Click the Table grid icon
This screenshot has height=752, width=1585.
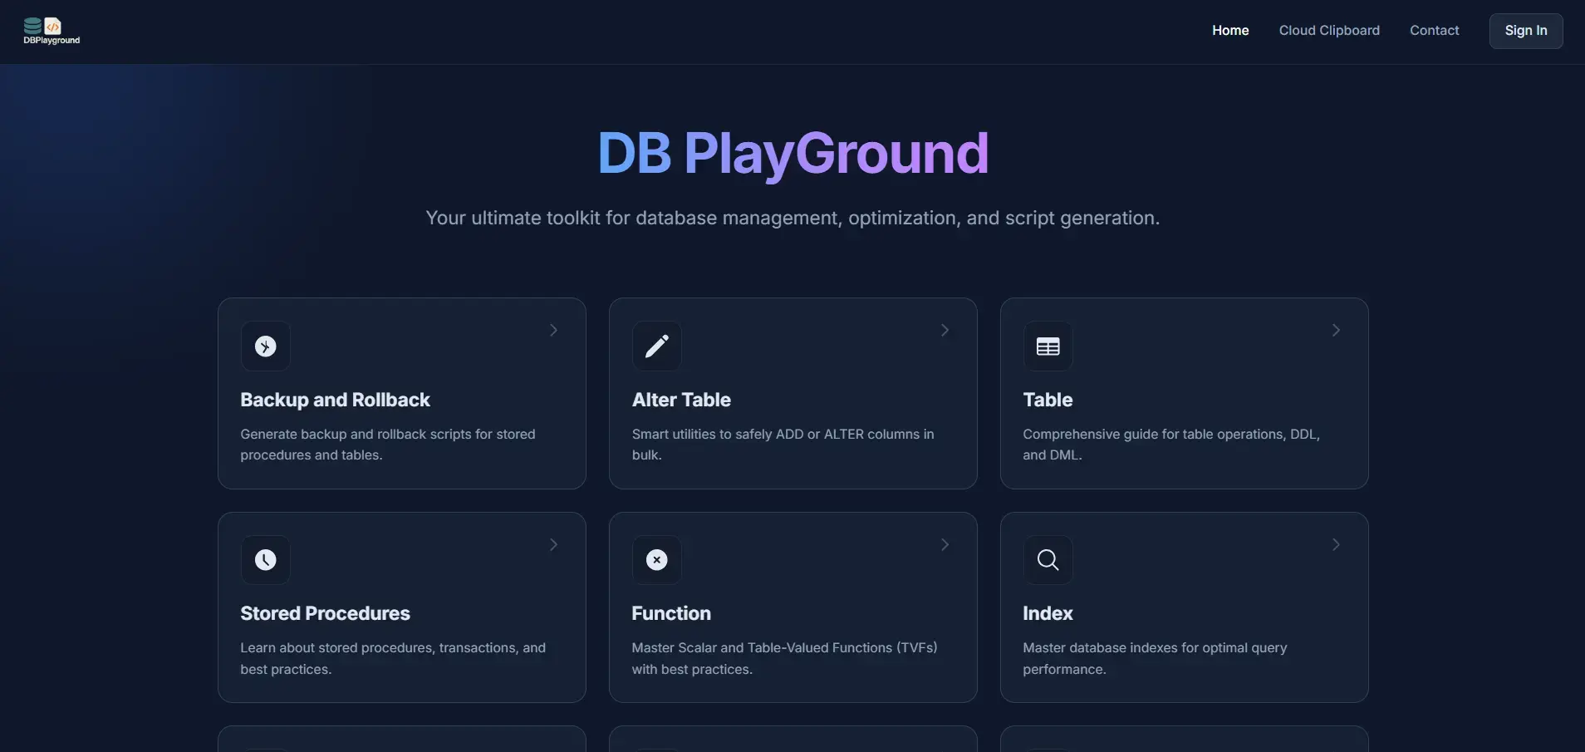click(x=1048, y=347)
